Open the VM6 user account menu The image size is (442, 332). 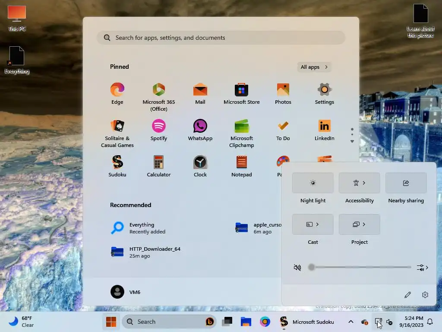coord(126,292)
